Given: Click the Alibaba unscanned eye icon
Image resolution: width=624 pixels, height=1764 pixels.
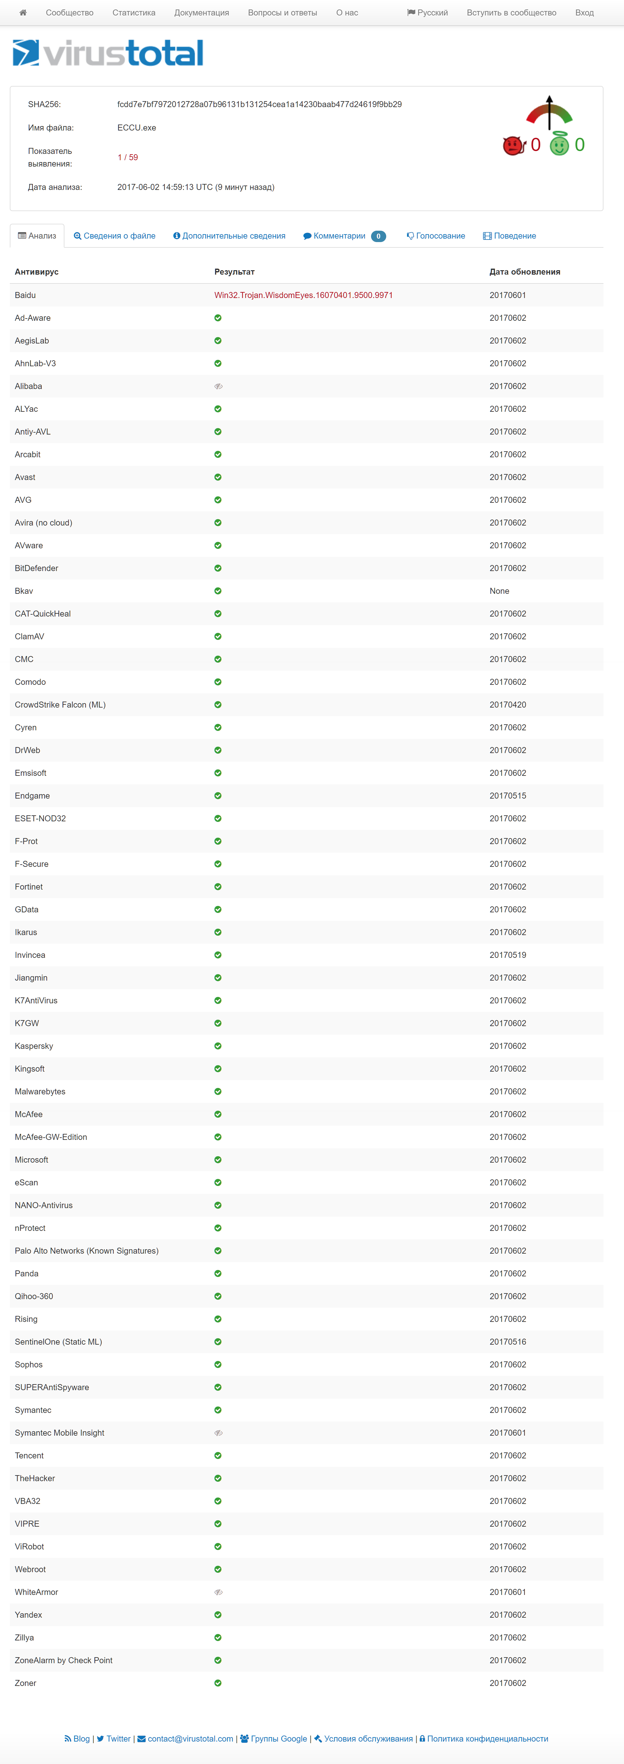Looking at the screenshot, I should click(x=218, y=386).
